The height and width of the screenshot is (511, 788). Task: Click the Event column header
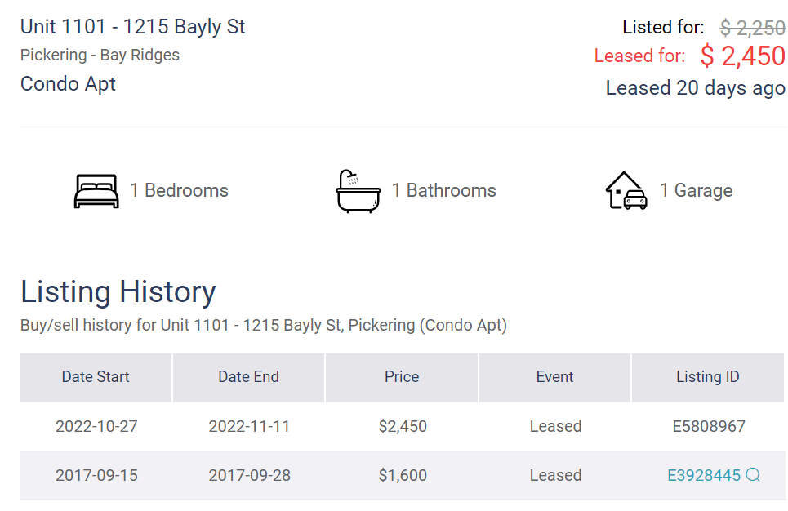coord(554,377)
